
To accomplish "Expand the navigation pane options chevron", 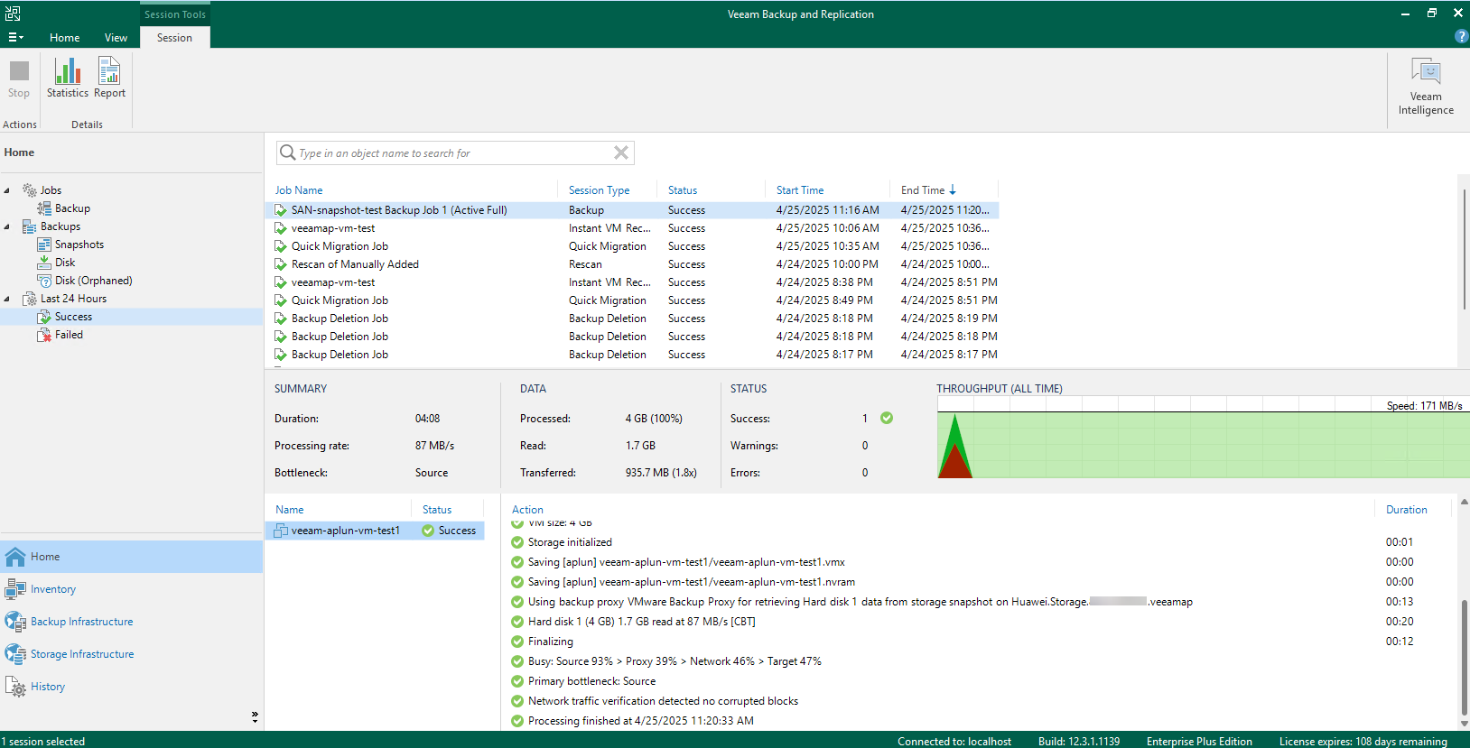I will click(x=255, y=717).
